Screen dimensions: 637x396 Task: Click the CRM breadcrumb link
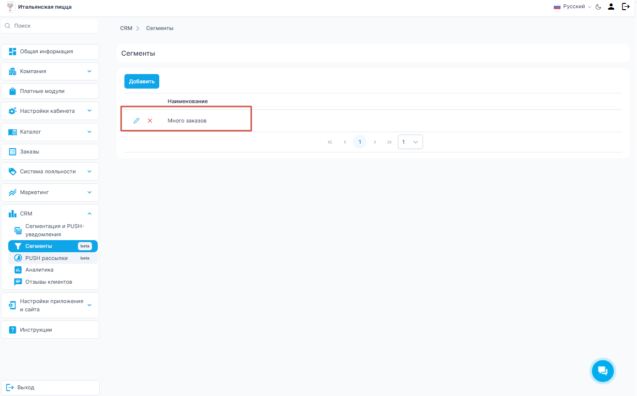(x=126, y=28)
